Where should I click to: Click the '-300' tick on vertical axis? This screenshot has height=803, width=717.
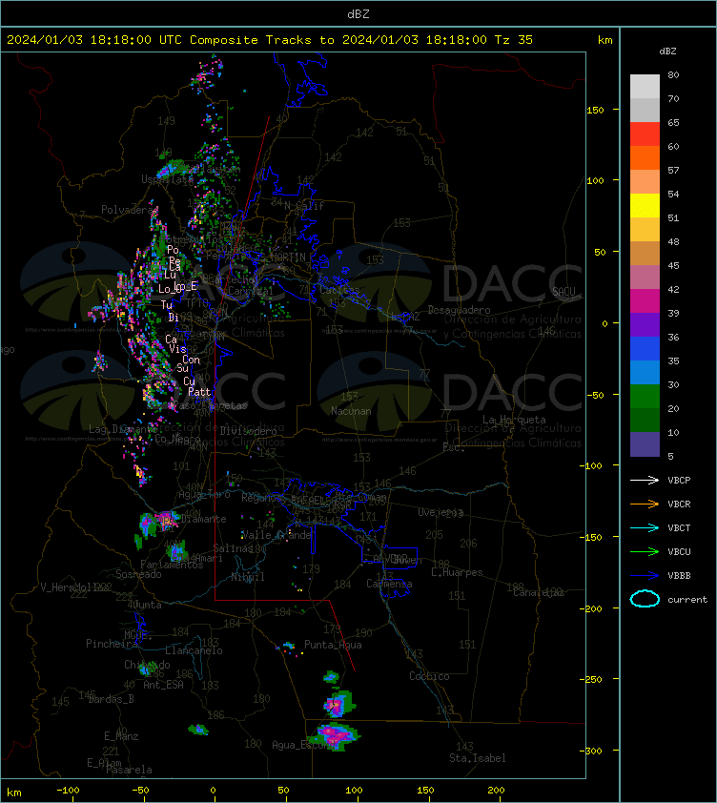click(591, 751)
